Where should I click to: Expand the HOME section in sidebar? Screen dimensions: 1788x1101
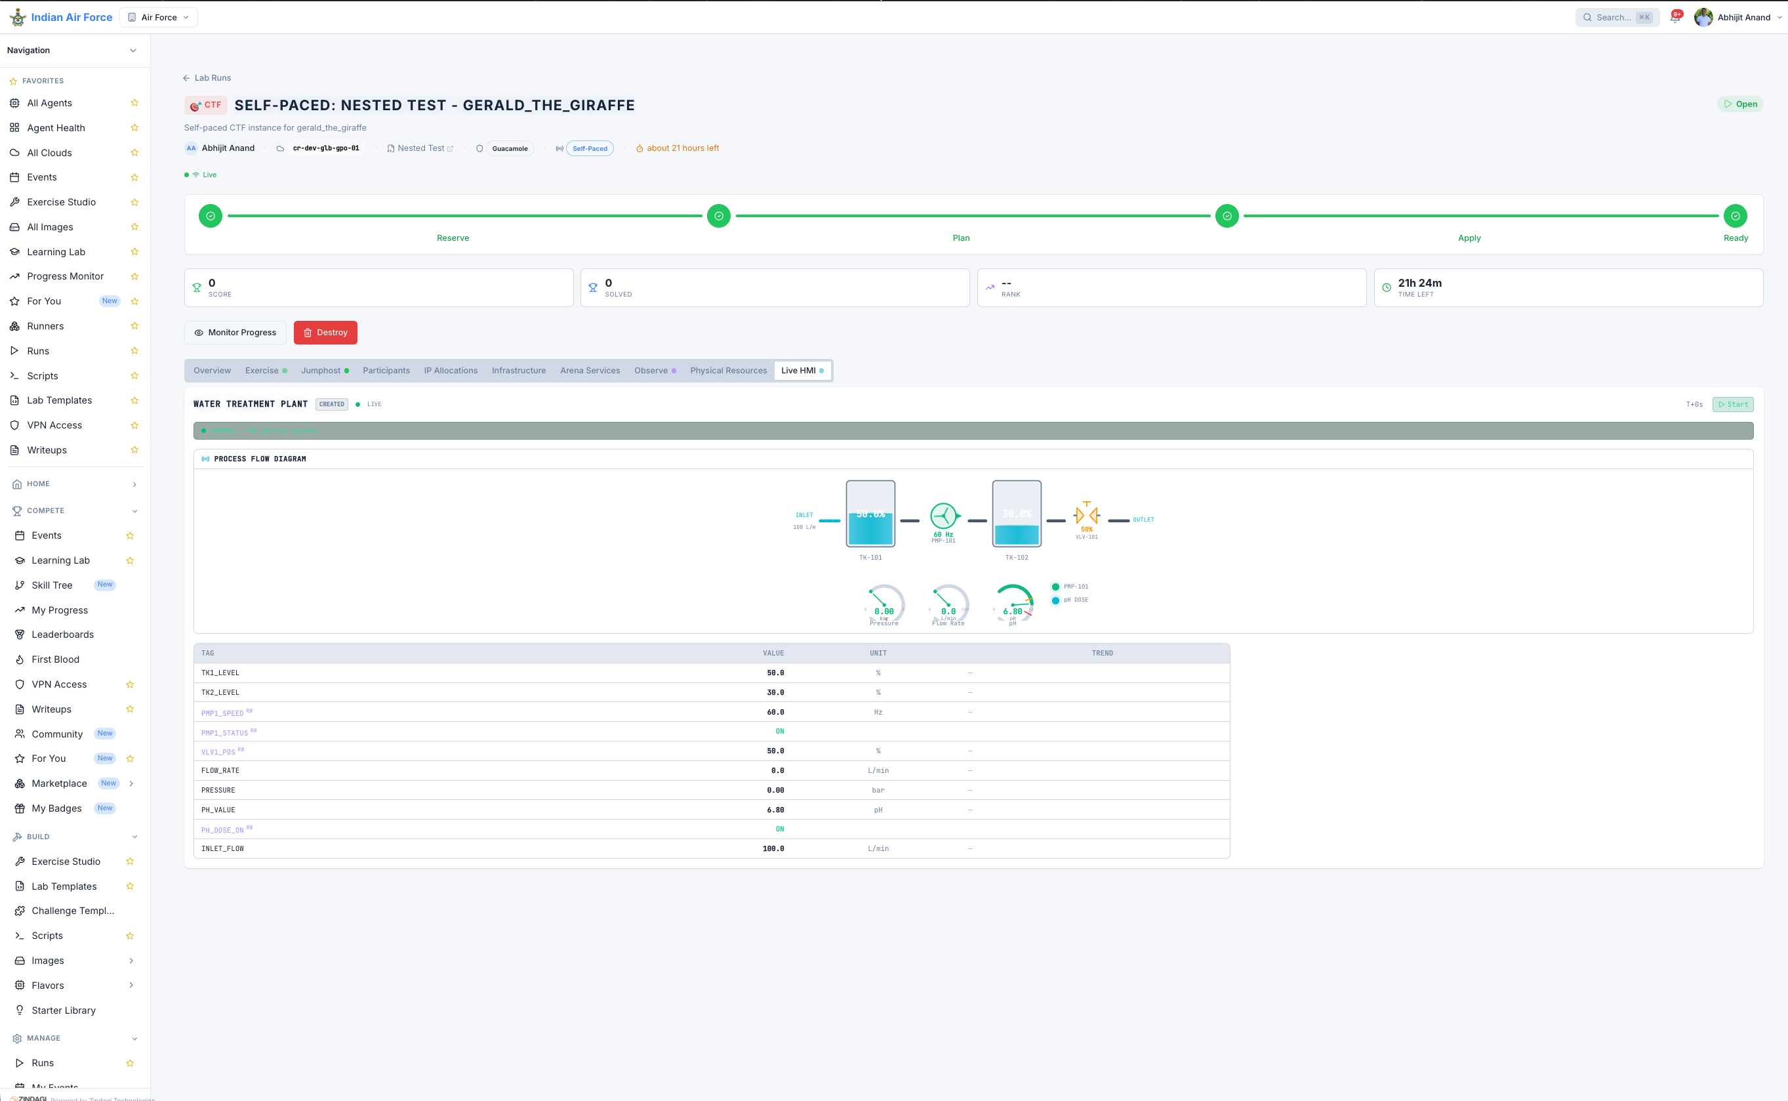(134, 484)
